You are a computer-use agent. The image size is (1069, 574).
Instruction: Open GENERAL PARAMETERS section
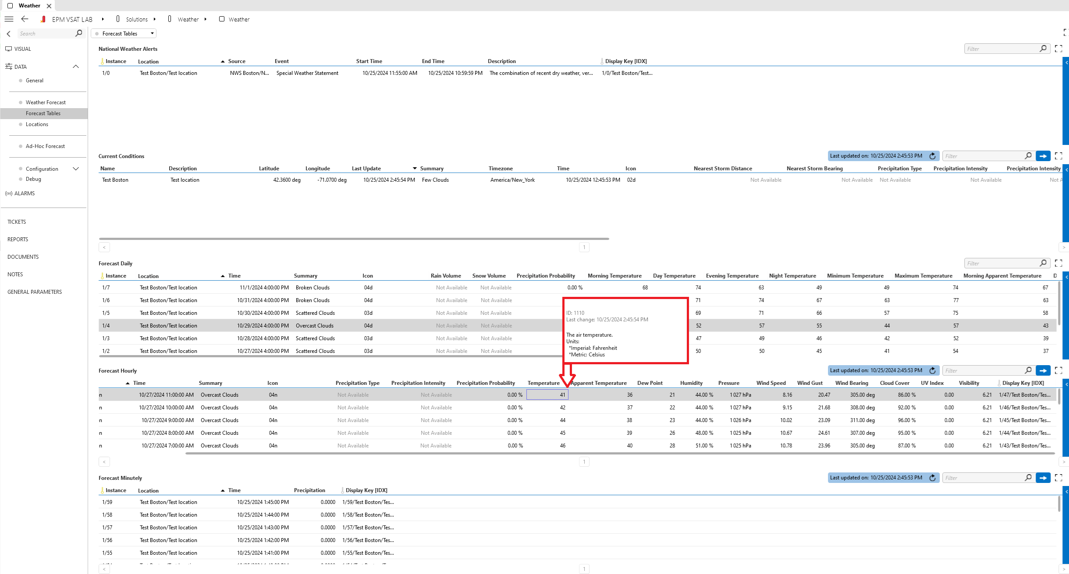point(35,292)
